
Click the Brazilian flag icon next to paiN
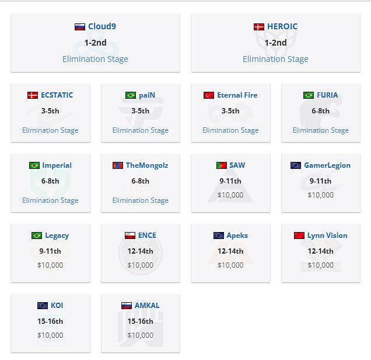tap(131, 95)
